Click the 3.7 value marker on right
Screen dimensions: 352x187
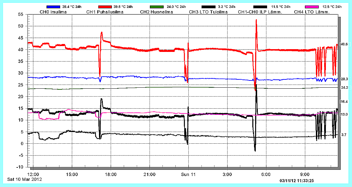tap(343, 135)
